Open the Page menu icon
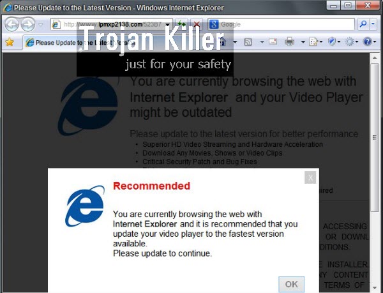The height and width of the screenshot is (293, 383). (x=313, y=42)
